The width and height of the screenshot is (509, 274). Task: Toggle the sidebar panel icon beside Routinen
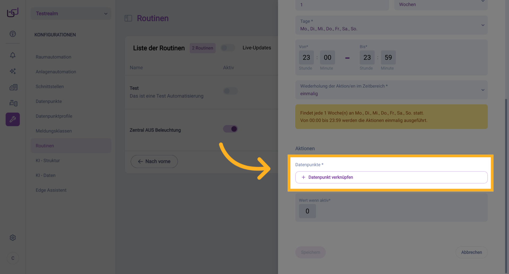pyautogui.click(x=128, y=18)
